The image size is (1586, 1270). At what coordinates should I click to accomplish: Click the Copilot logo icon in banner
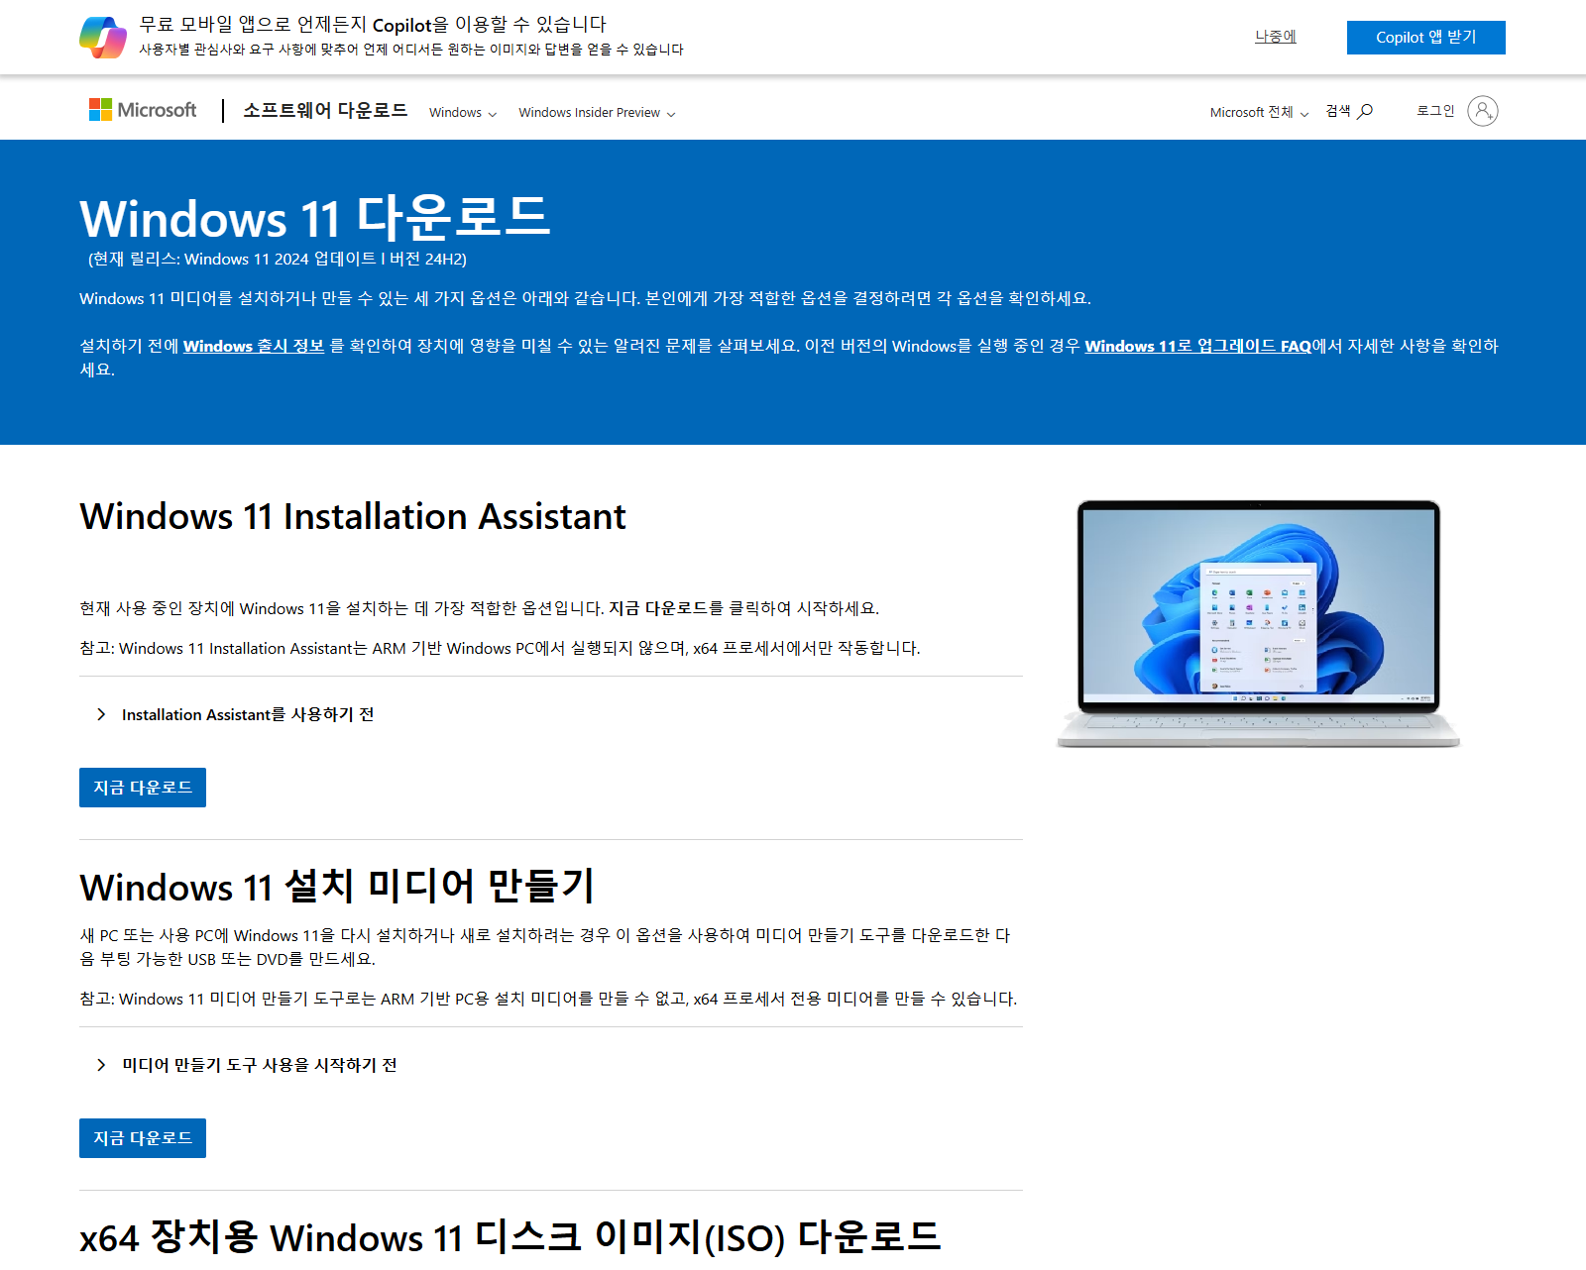[x=103, y=38]
